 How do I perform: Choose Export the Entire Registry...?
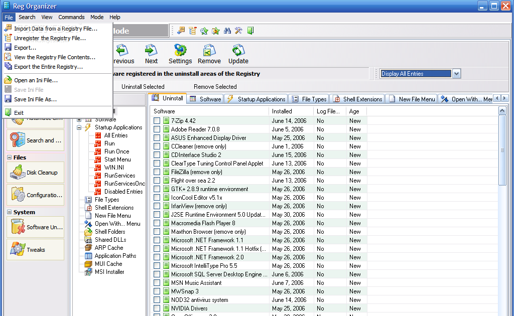click(x=58, y=67)
